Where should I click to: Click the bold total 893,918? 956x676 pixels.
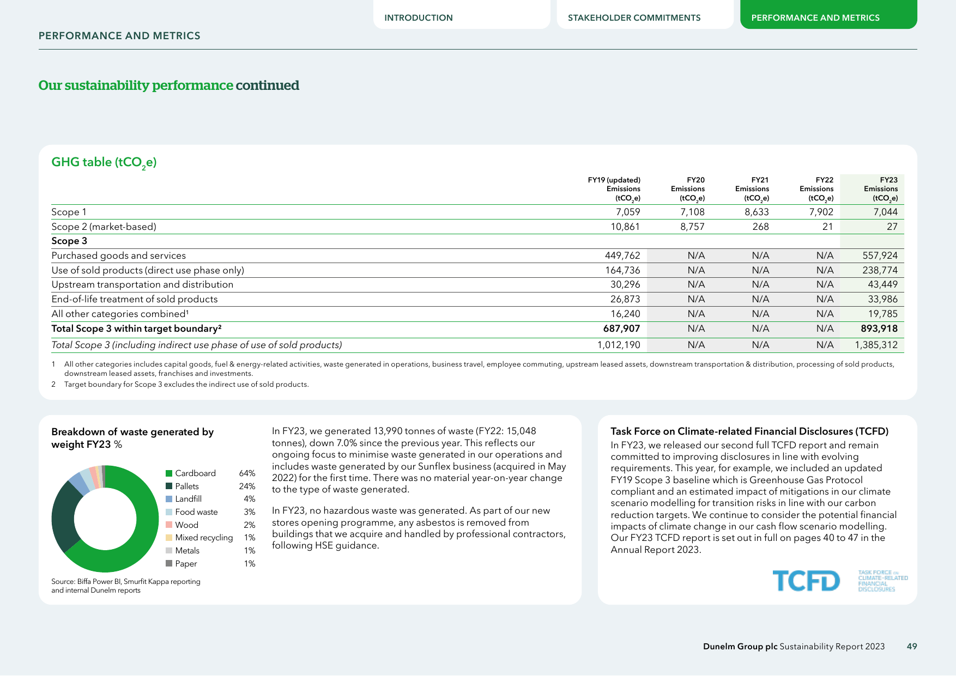pyautogui.click(x=879, y=328)
